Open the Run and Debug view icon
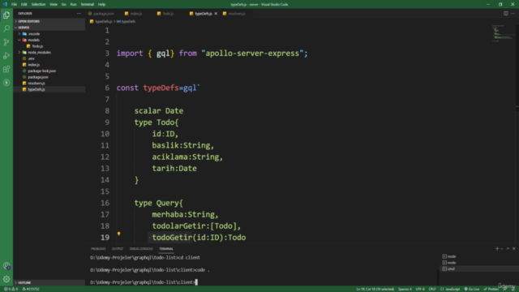 click(6, 56)
